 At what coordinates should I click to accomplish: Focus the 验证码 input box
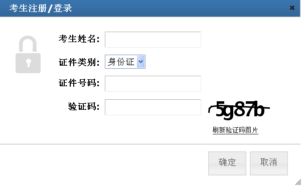(153, 107)
